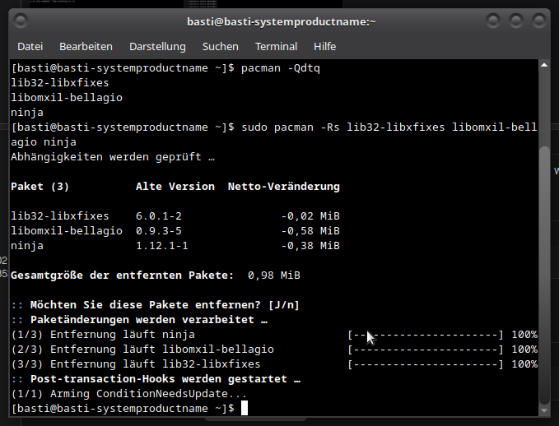
Task: Click version '1.12.1-1' in the table
Action: [162, 246]
